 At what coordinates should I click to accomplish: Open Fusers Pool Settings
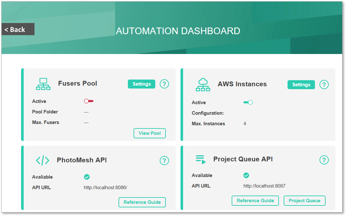142,84
